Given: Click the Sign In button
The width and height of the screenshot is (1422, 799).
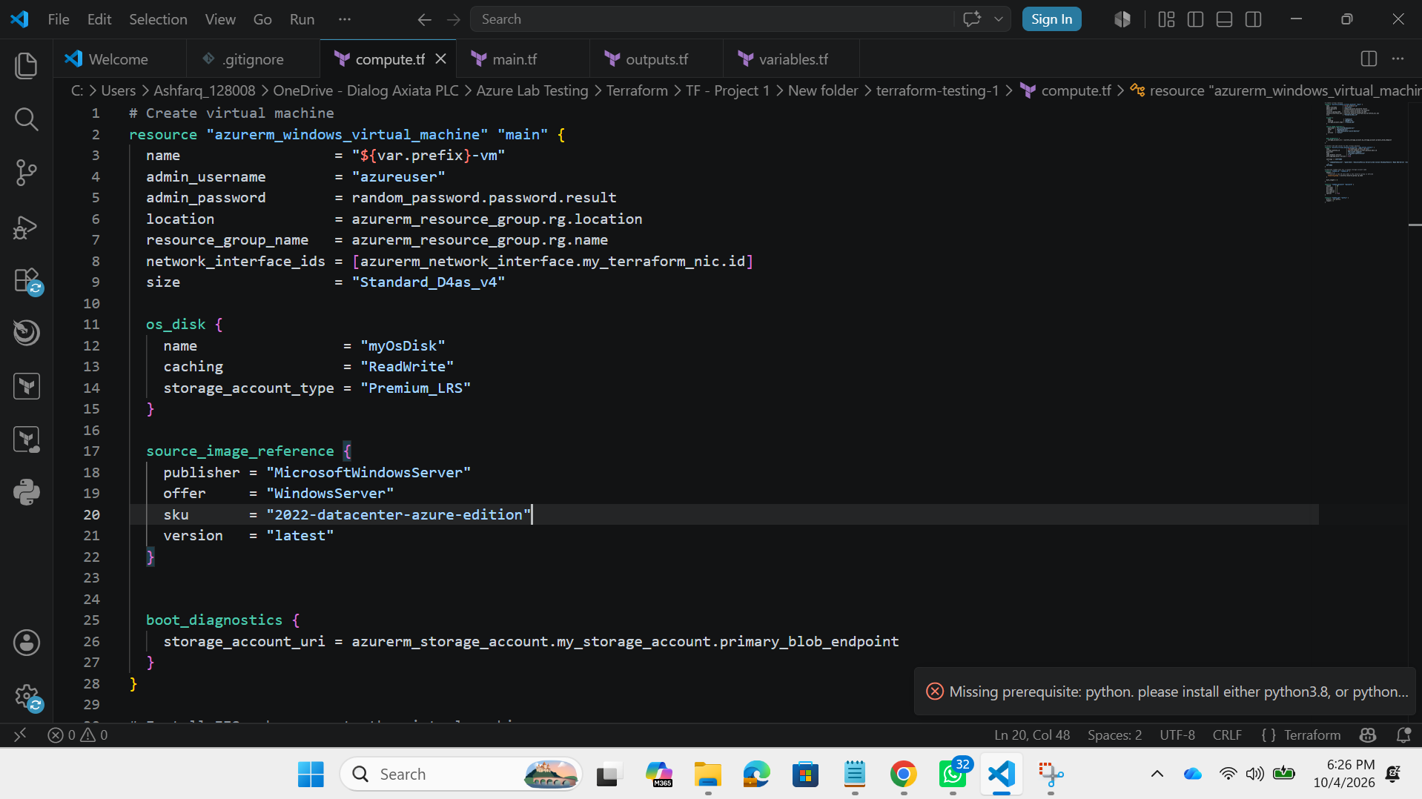Looking at the screenshot, I should (1051, 19).
